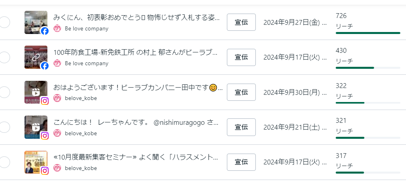Click 宣伝 button for the 2024年9月21日 post
Viewport: 406px width, 182px height.
point(241,127)
